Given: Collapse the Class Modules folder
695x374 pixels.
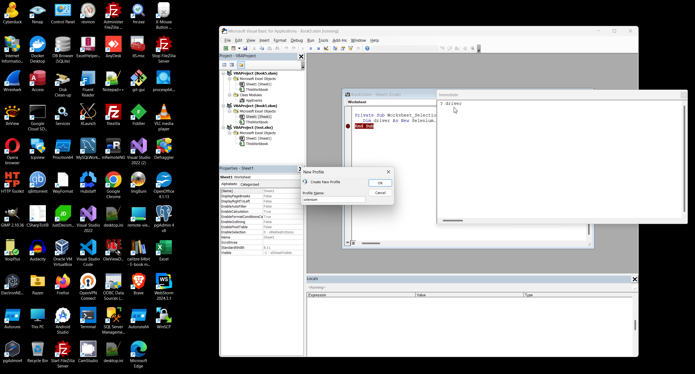Looking at the screenshot, I should pyautogui.click(x=229, y=95).
